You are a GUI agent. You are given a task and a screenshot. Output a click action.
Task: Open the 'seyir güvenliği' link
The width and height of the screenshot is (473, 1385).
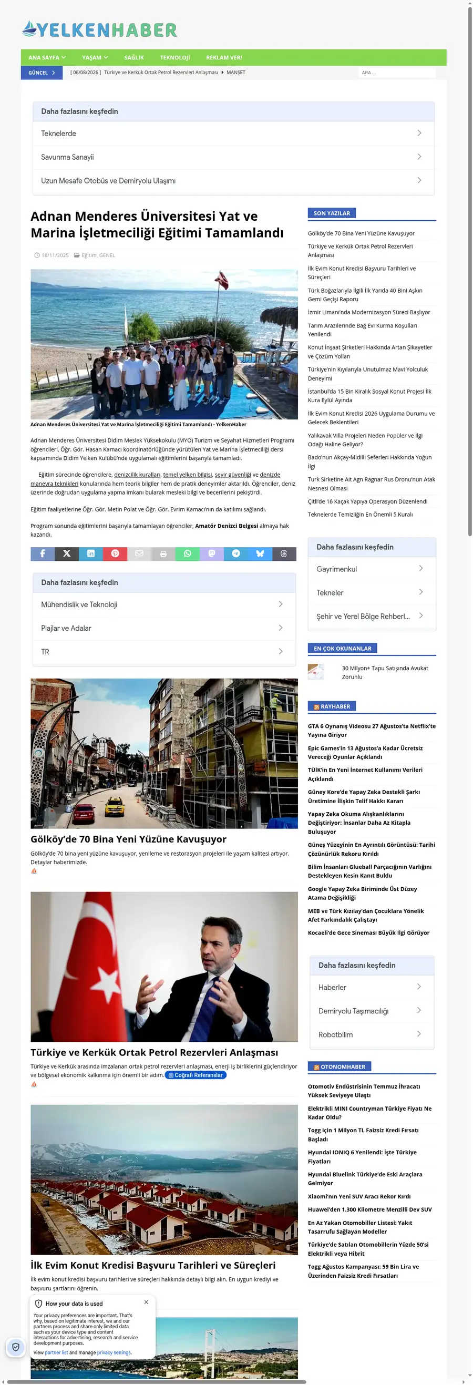233,475
